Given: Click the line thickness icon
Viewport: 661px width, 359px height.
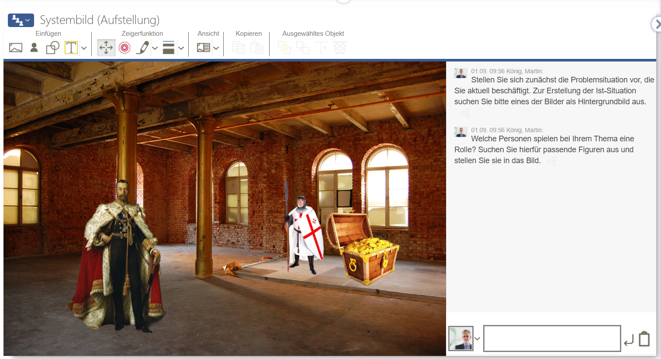Looking at the screenshot, I should tap(169, 48).
